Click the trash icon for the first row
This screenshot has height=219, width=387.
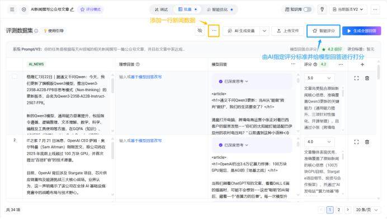tap(367, 78)
